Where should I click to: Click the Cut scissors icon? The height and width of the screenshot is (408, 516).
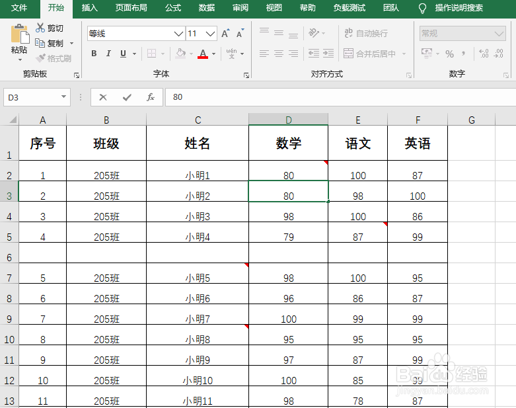coord(40,28)
